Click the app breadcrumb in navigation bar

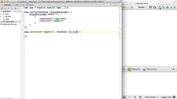(x=15, y=5)
